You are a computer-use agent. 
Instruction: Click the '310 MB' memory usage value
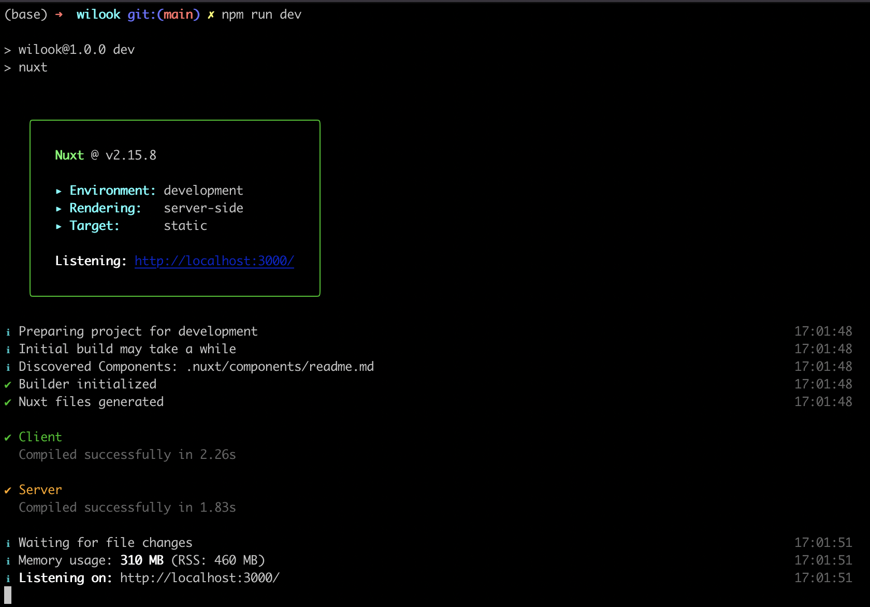[142, 560]
